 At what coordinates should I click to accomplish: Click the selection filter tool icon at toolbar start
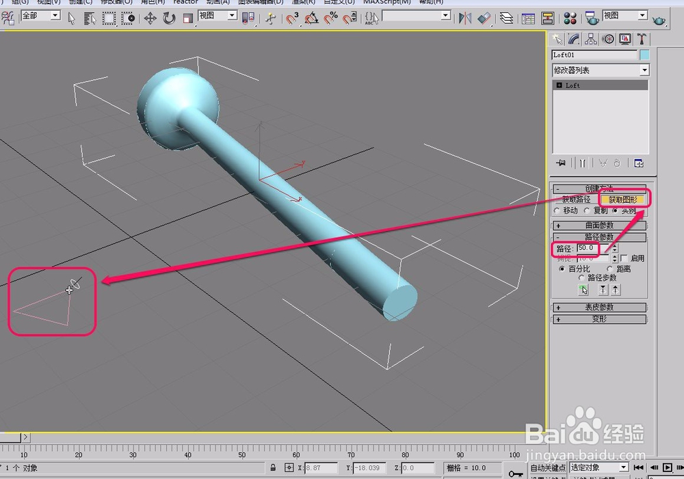point(8,18)
